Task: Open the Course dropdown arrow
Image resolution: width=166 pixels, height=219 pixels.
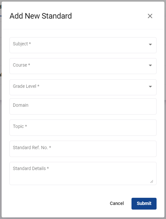Action: [x=150, y=65]
